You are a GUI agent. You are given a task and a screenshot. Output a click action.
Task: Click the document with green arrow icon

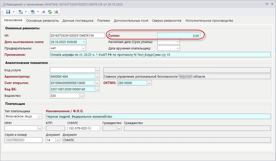tap(20, 12)
